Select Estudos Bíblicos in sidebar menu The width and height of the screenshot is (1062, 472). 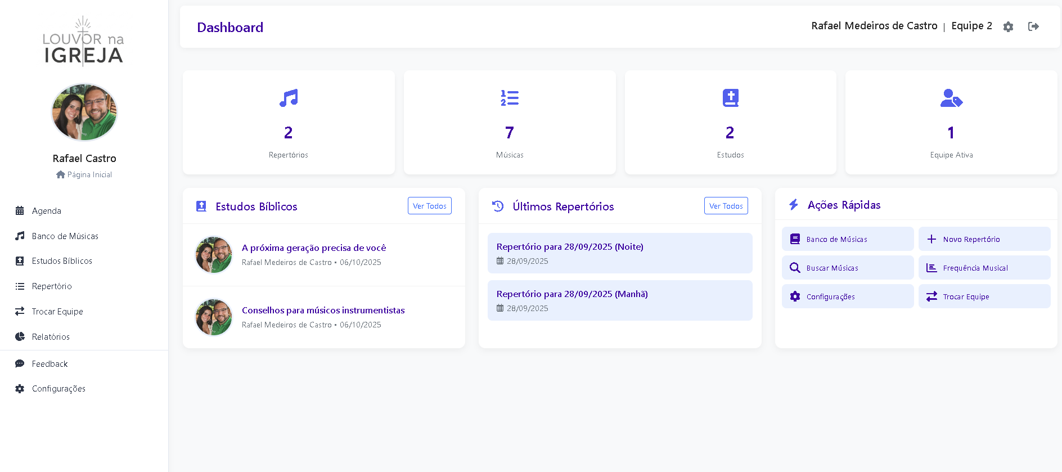pyautogui.click(x=62, y=261)
